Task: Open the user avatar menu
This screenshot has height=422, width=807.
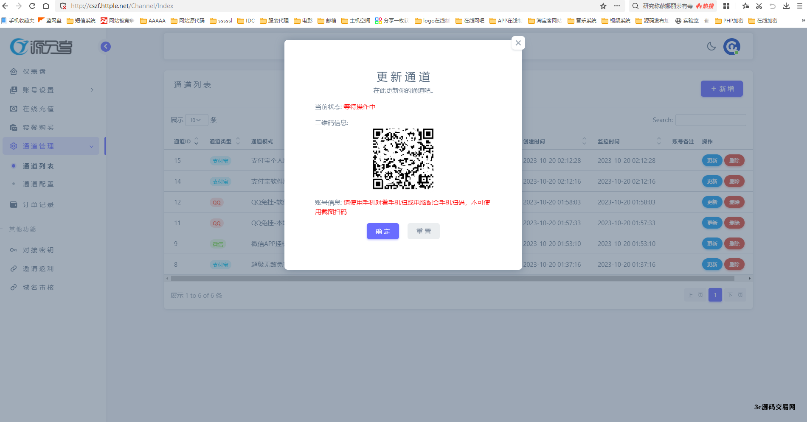Action: click(x=732, y=47)
